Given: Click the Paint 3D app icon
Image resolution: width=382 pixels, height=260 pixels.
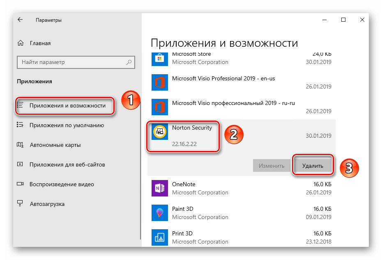Looking at the screenshot, I should (159, 212).
